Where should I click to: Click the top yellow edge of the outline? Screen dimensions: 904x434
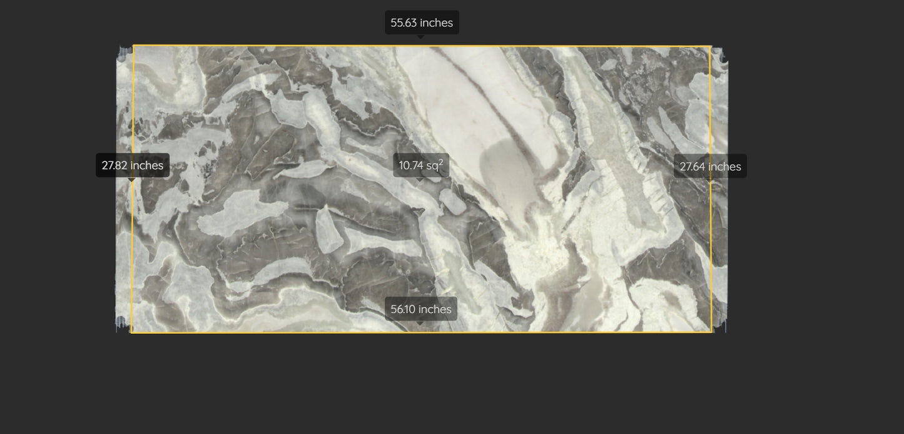pyautogui.click(x=282, y=46)
